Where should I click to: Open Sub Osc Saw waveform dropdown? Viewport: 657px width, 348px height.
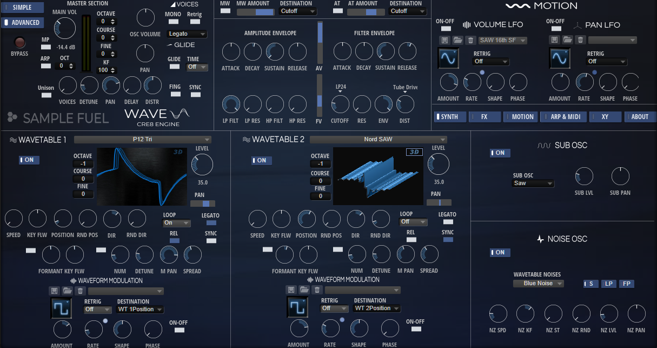(x=533, y=183)
